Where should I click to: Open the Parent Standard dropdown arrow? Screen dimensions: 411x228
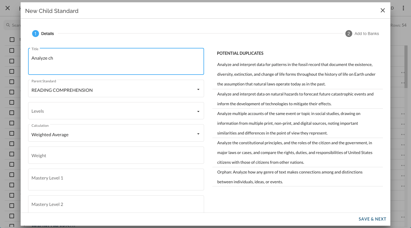[198, 89]
